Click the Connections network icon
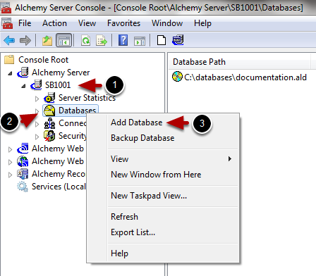Image resolution: width=316 pixels, height=276 pixels. (x=49, y=123)
